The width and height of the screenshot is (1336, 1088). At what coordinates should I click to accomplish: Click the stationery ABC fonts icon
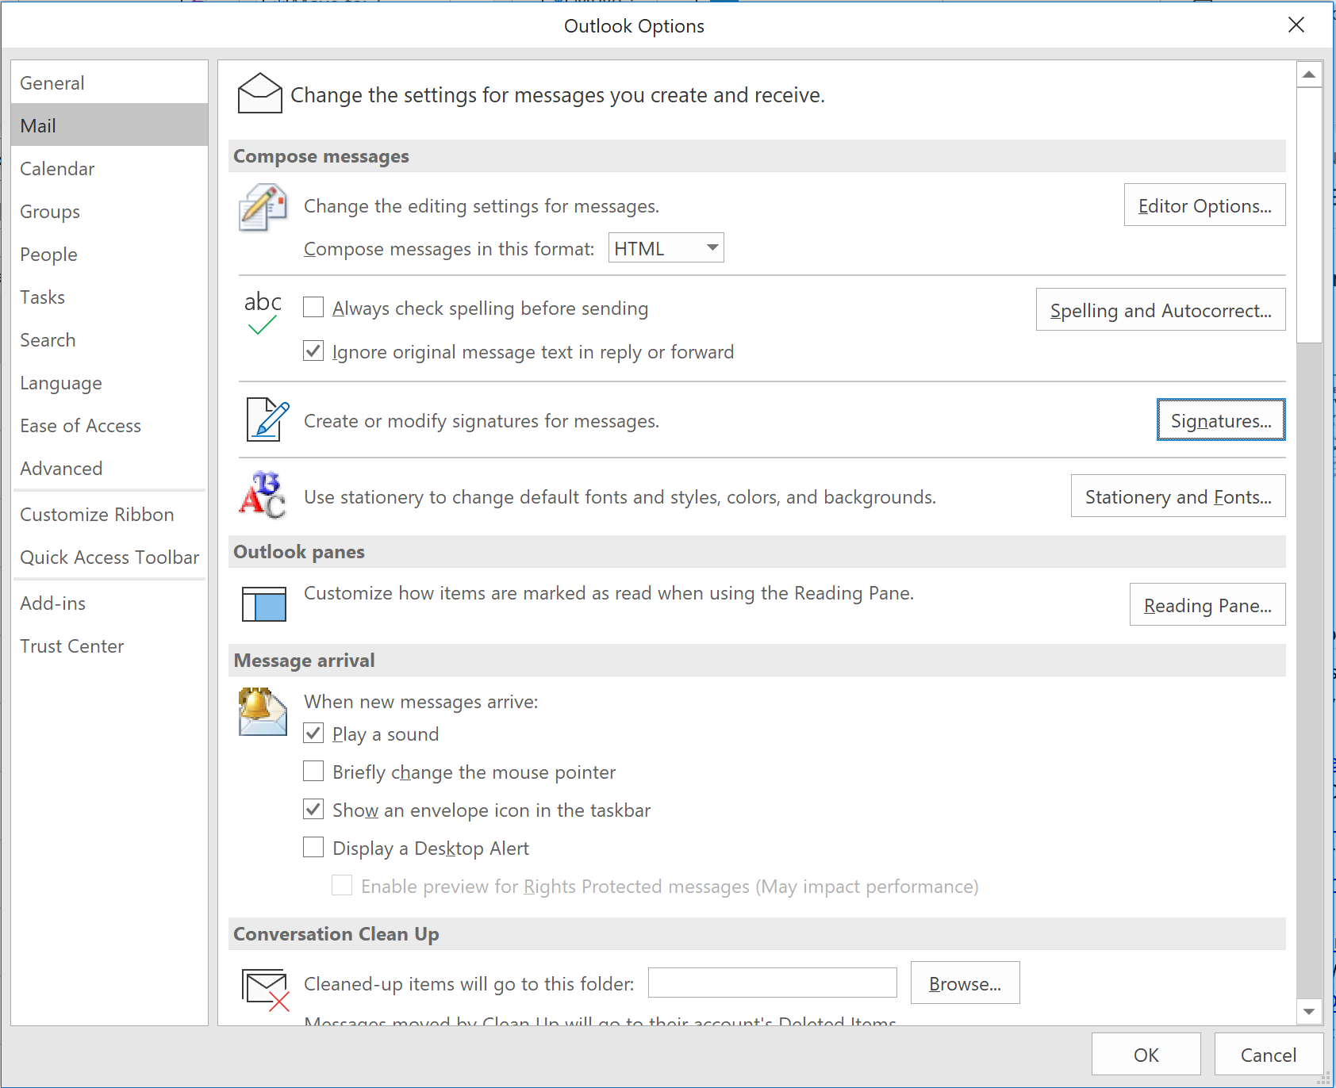[263, 495]
